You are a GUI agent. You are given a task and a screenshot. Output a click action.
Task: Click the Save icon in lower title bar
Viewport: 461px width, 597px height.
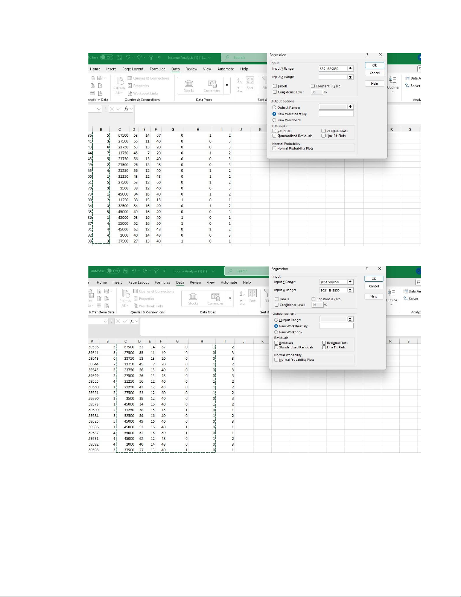[125, 271]
